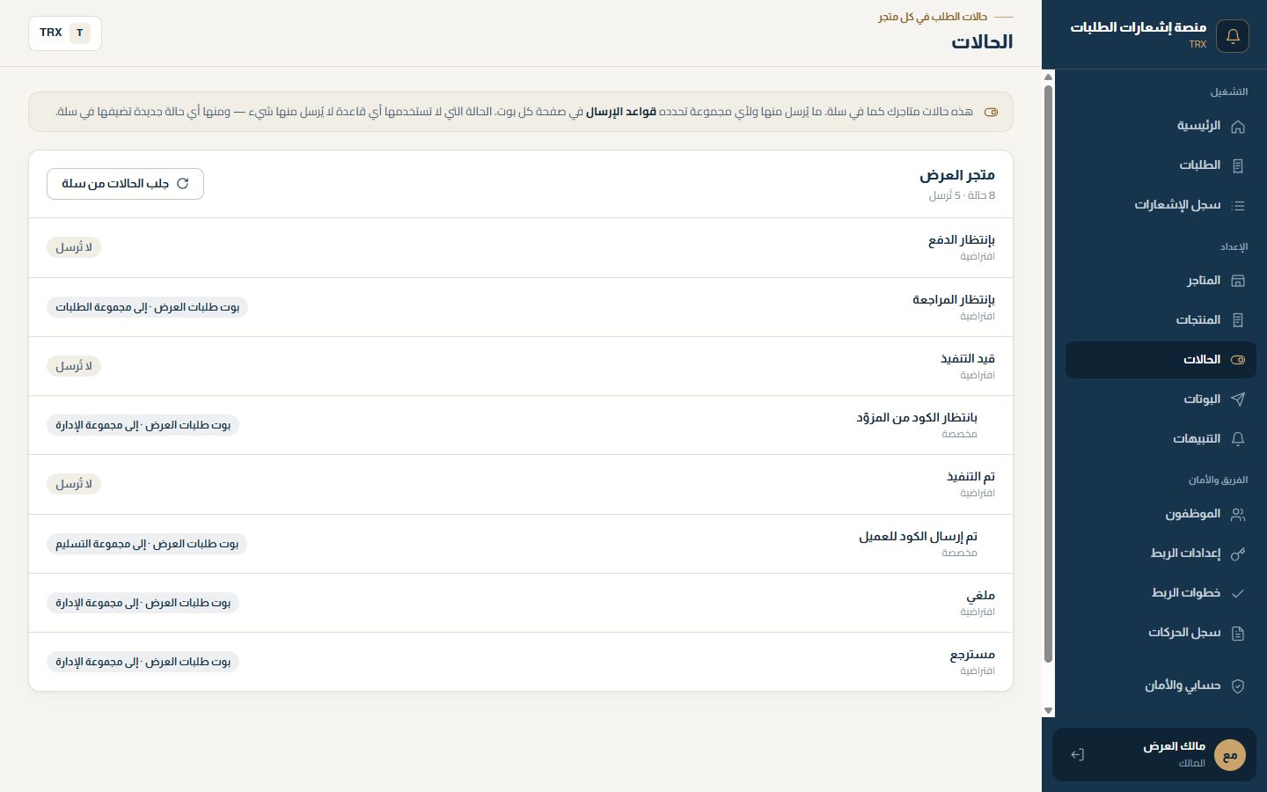Click the key icon next to إعدادات الربط
The width and height of the screenshot is (1267, 792).
click(x=1238, y=554)
